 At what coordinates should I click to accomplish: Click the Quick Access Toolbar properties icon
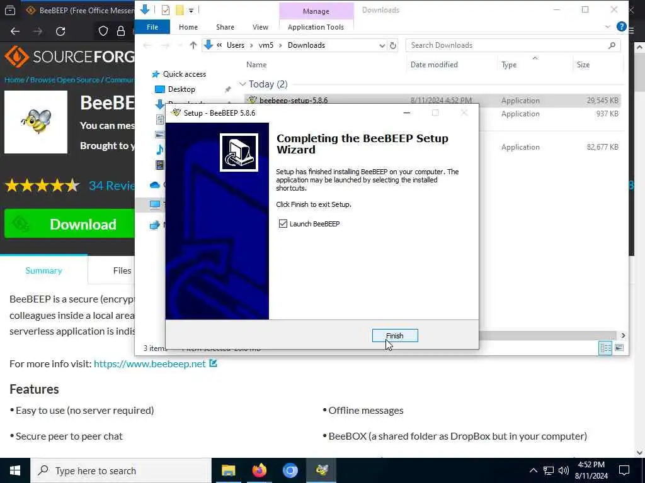(166, 10)
